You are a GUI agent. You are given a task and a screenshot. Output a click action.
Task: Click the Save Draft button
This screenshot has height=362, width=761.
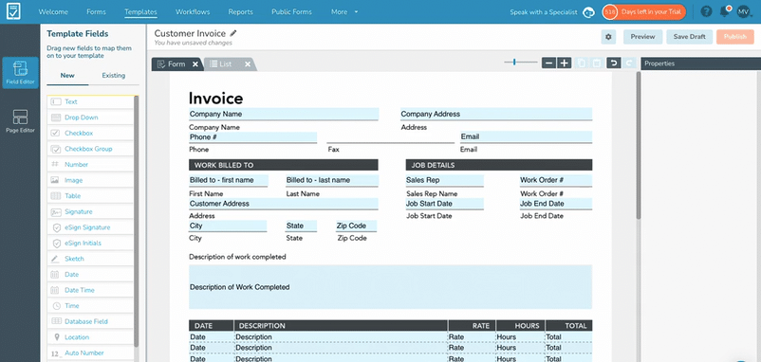(690, 37)
